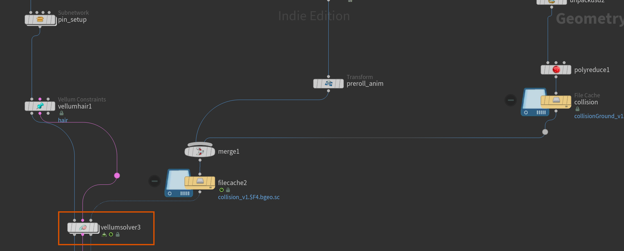Collapse filecache2 using its minus button

(x=155, y=181)
